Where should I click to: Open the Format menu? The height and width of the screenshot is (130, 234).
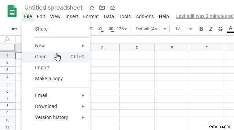(x=91, y=16)
